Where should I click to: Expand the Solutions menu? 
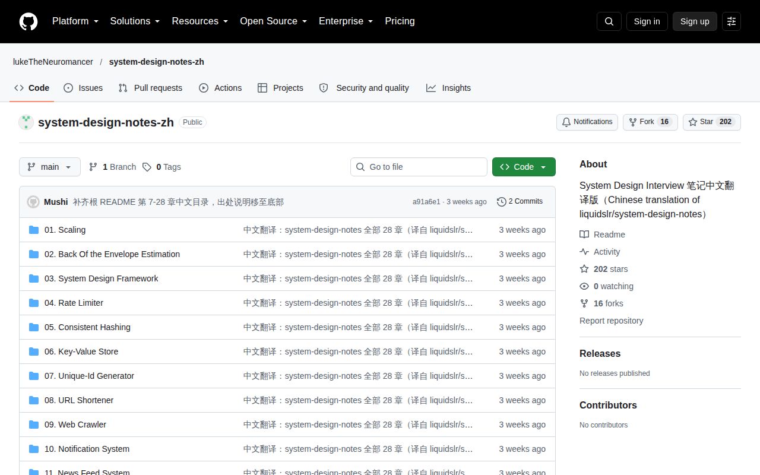tap(135, 21)
